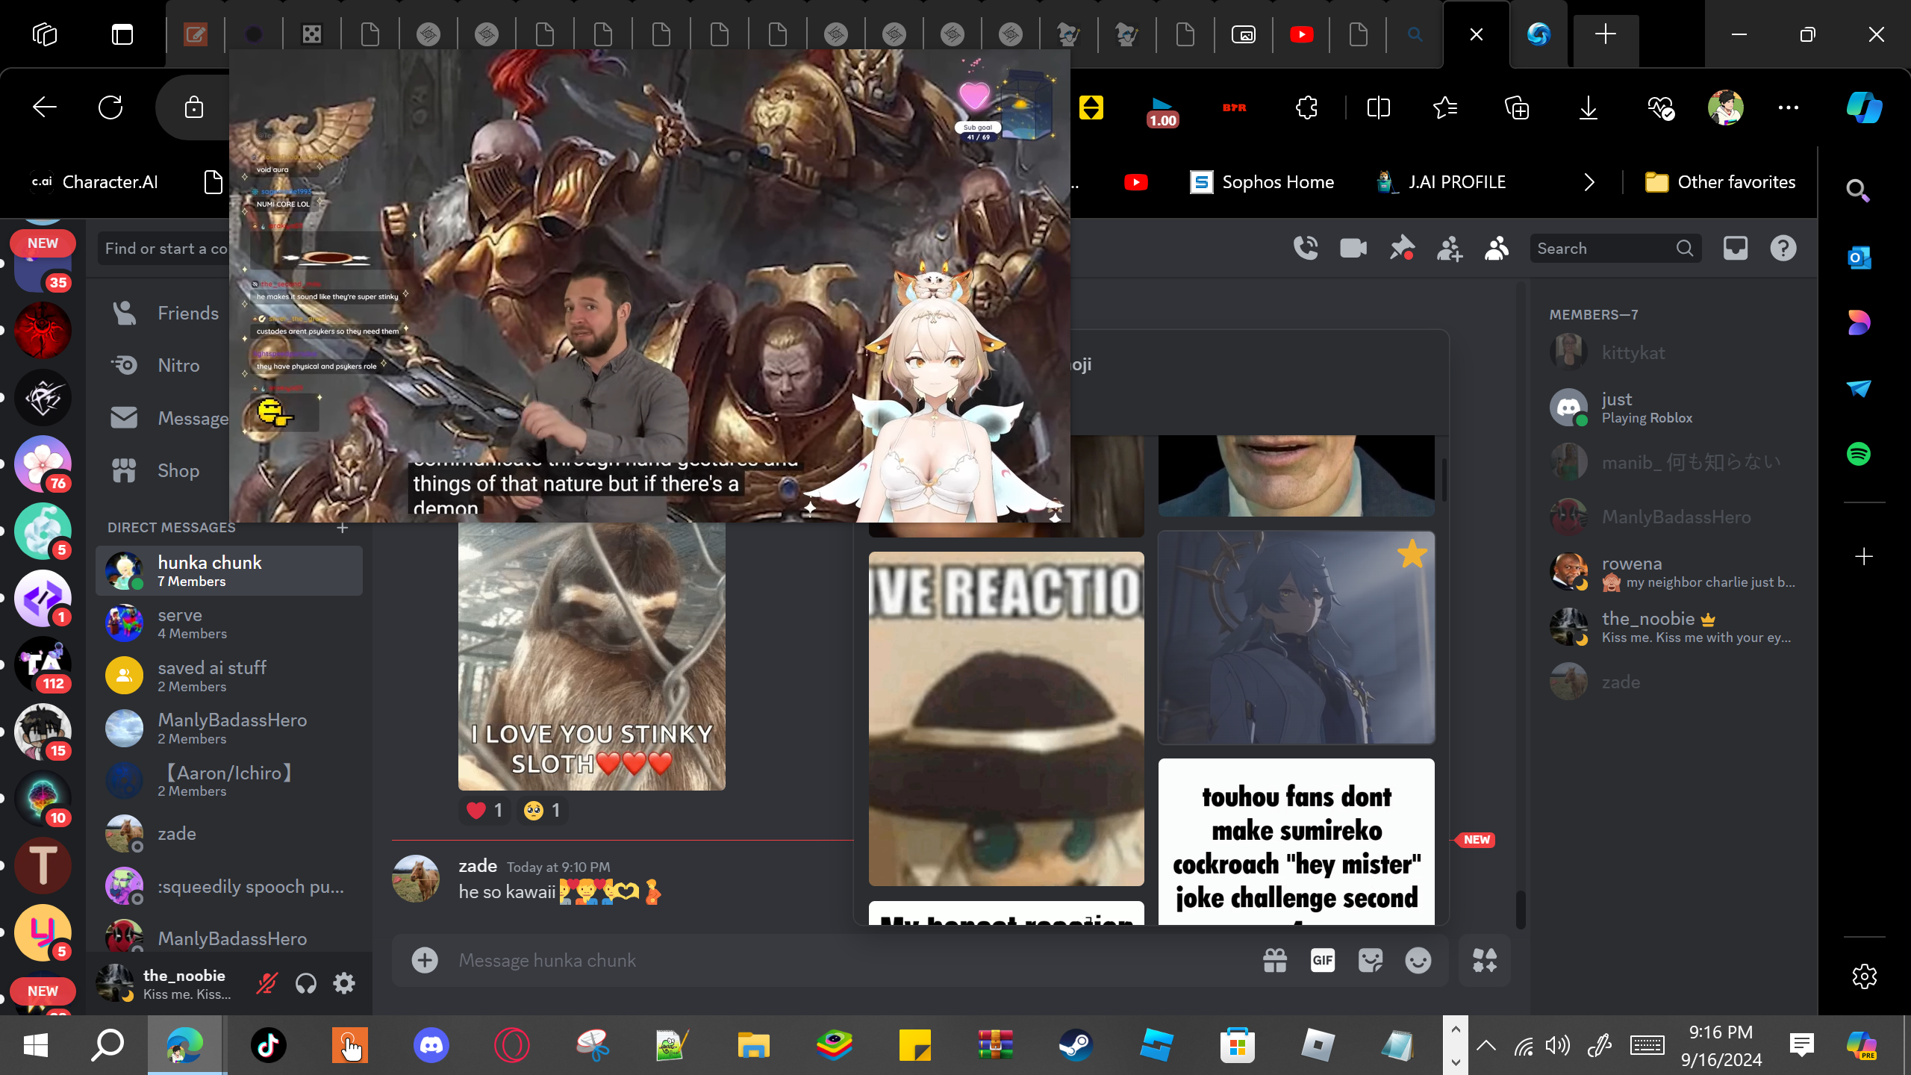Click the pleading face reaction

pos(543,811)
